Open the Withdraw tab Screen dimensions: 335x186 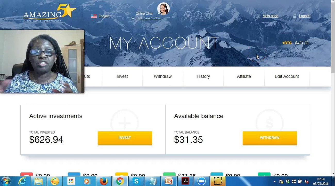(163, 76)
